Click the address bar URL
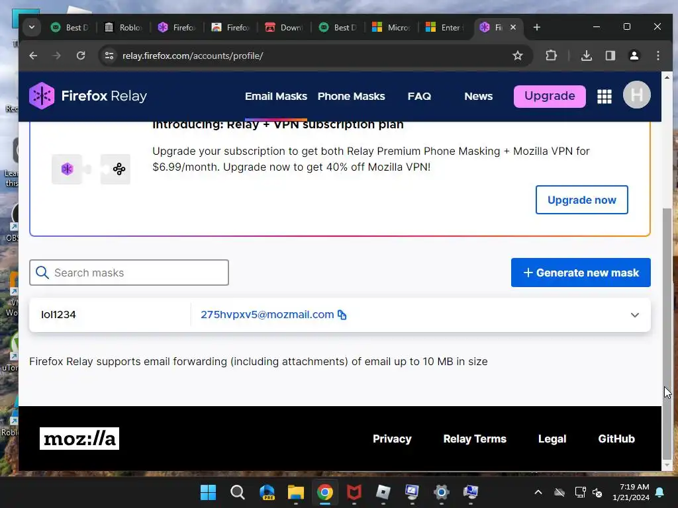 [193, 56]
